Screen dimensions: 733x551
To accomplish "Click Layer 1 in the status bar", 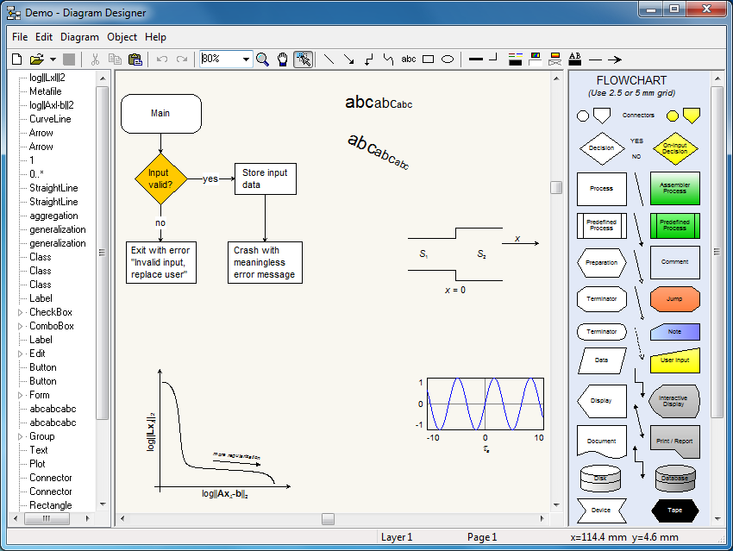I will coord(397,537).
